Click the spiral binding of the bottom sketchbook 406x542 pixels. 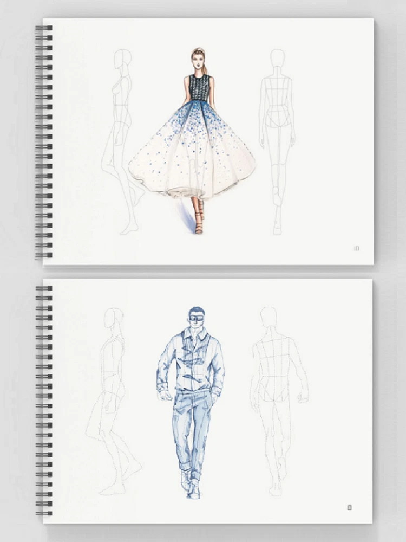coord(44,401)
